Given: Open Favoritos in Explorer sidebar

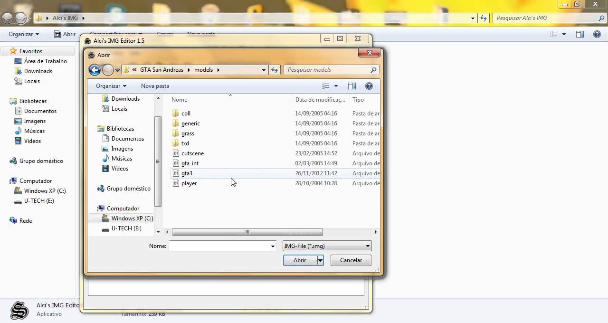Looking at the screenshot, I should (x=31, y=51).
